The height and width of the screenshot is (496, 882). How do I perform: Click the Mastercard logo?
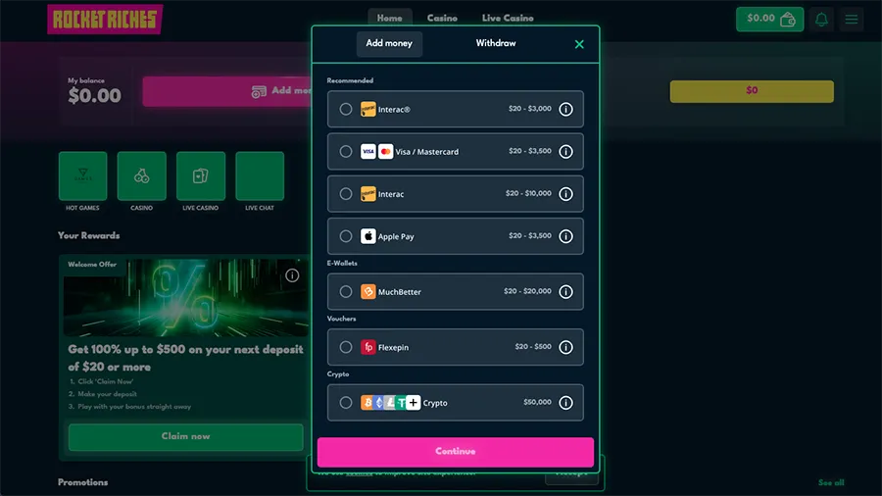[385, 151]
